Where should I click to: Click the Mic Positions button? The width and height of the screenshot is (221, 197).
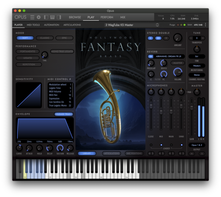tap(134, 153)
